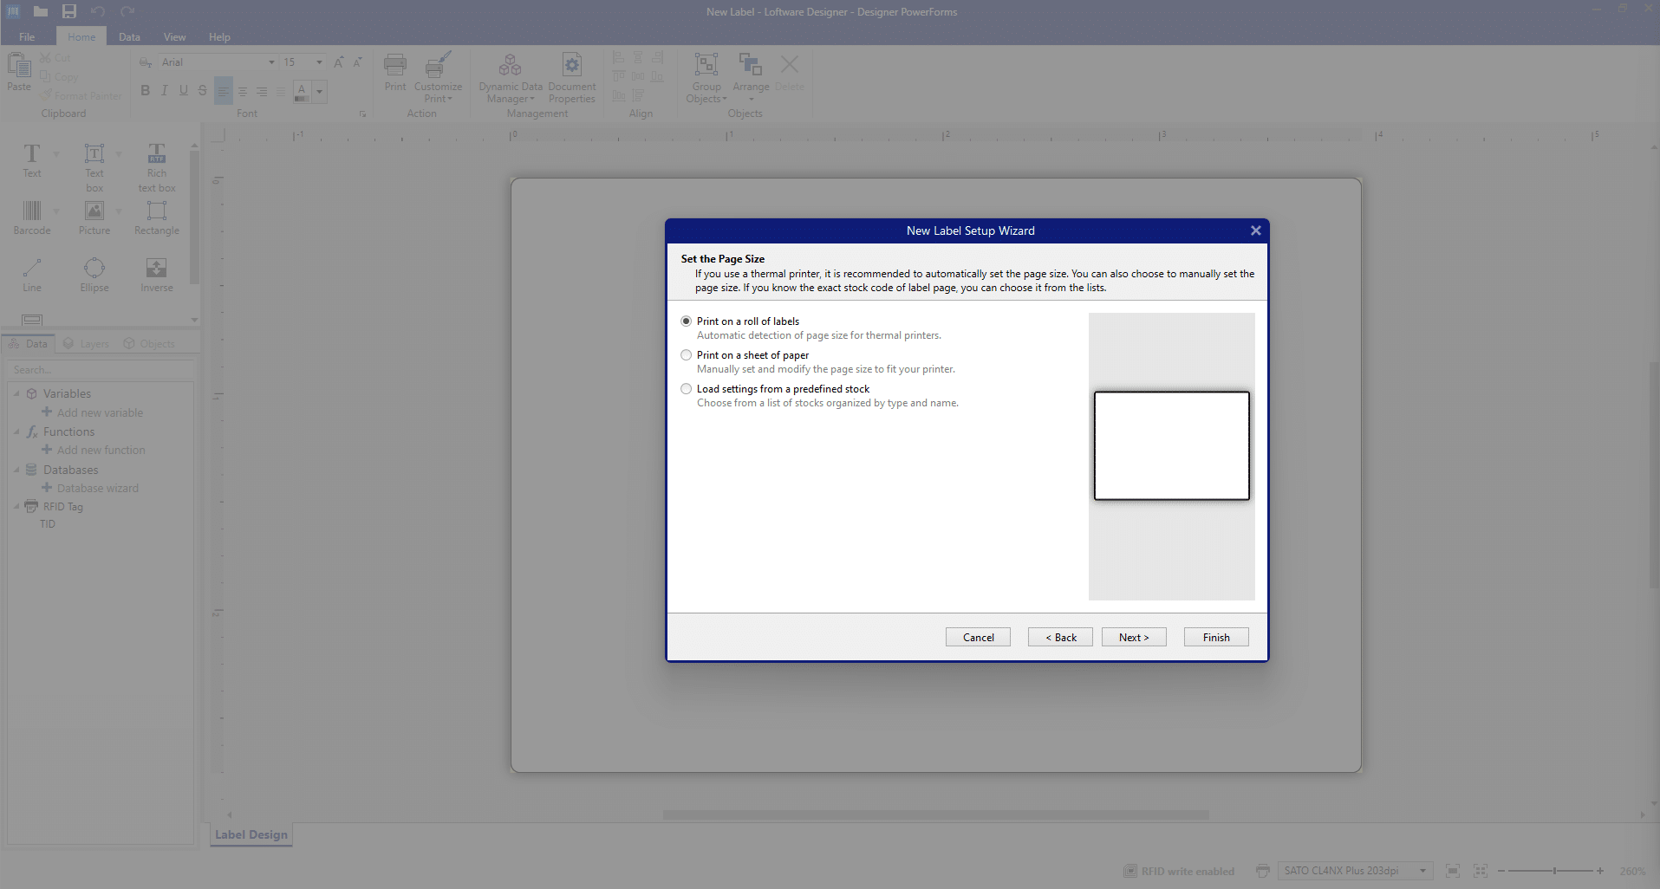
Task: Open the font color picker
Action: (320, 91)
